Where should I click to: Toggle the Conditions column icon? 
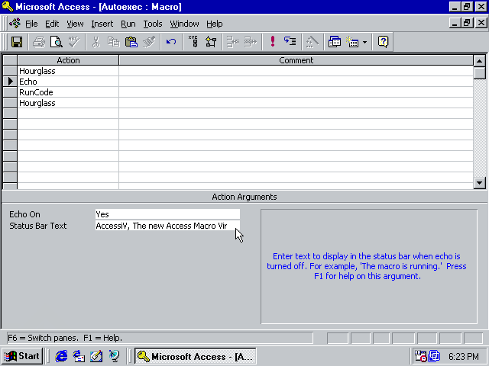(211, 42)
